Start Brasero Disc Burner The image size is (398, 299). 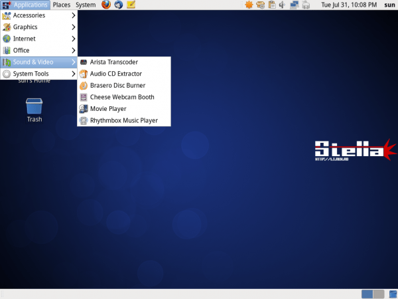[117, 86]
